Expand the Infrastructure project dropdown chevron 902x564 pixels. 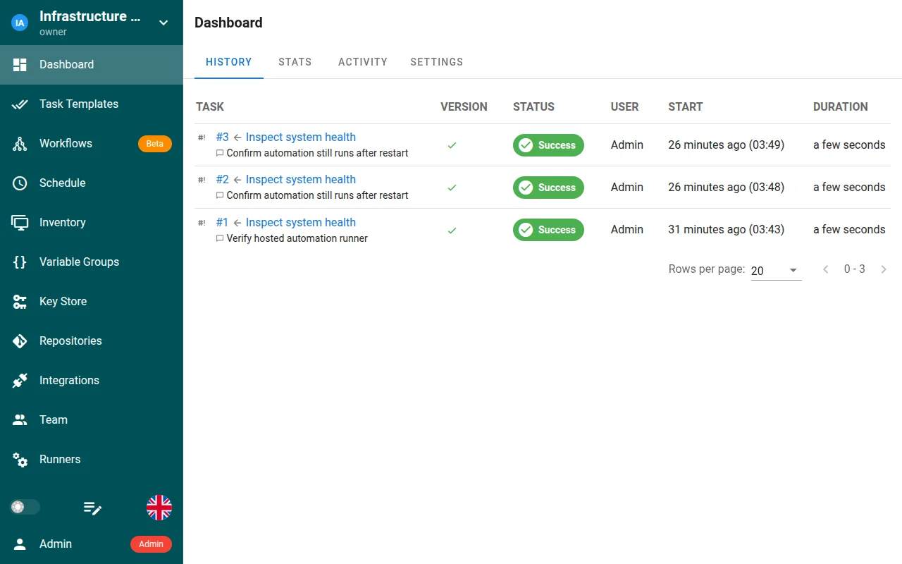pyautogui.click(x=163, y=23)
